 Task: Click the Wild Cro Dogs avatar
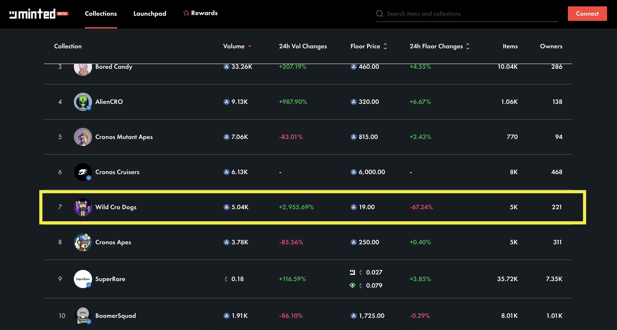[83, 207]
